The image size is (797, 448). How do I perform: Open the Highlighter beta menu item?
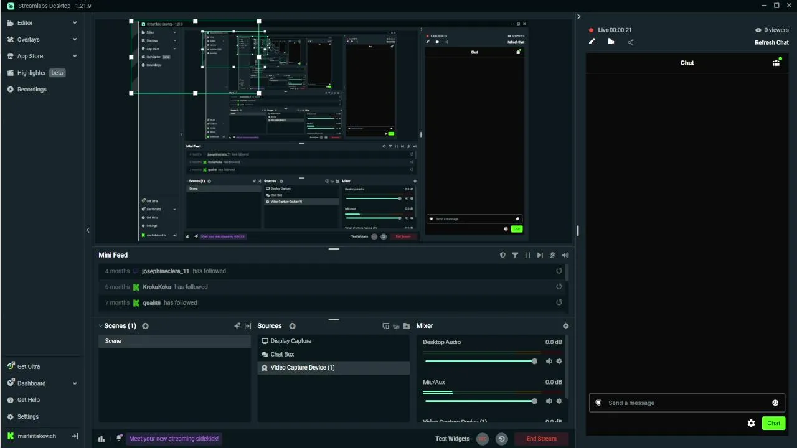[37, 73]
